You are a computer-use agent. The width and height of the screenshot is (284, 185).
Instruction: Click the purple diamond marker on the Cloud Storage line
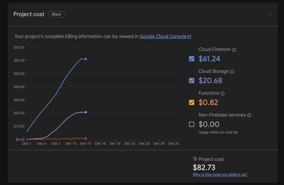coord(86,112)
